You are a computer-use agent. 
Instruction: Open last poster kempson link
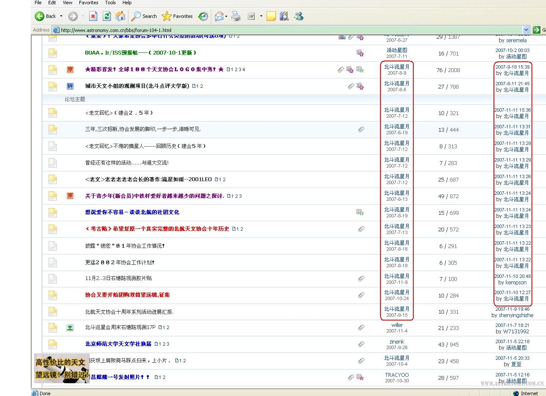tap(516, 282)
